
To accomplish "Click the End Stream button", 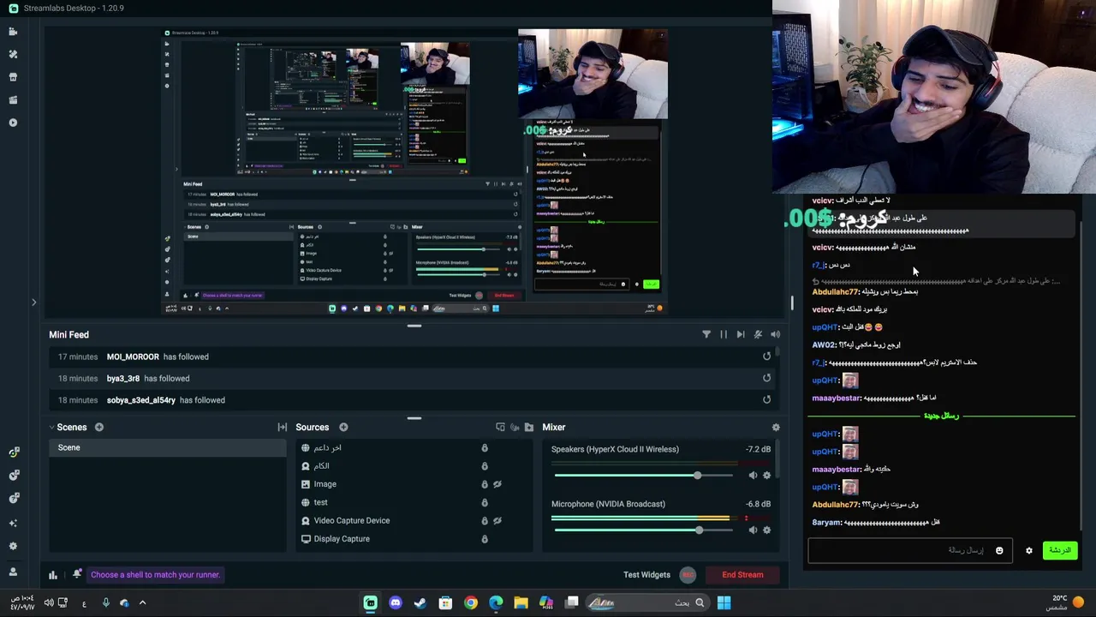I will click(742, 575).
